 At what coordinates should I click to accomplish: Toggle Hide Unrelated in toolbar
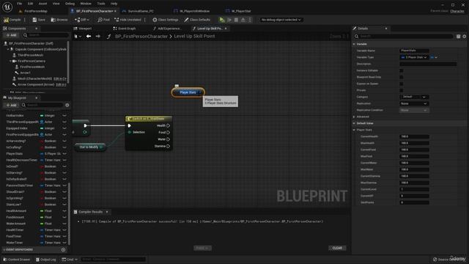128,20
